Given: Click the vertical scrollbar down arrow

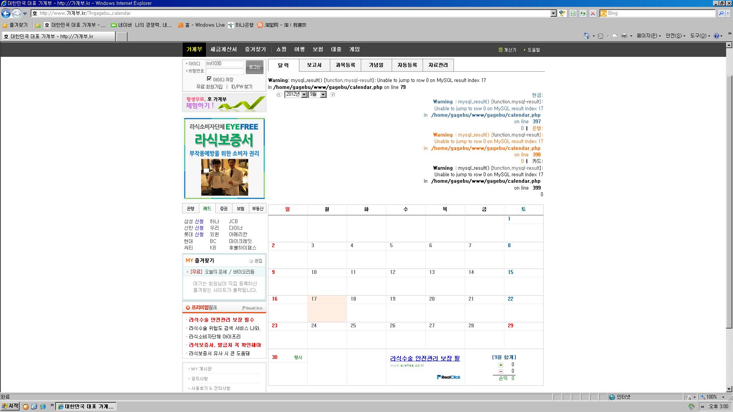Looking at the screenshot, I should click(729, 389).
